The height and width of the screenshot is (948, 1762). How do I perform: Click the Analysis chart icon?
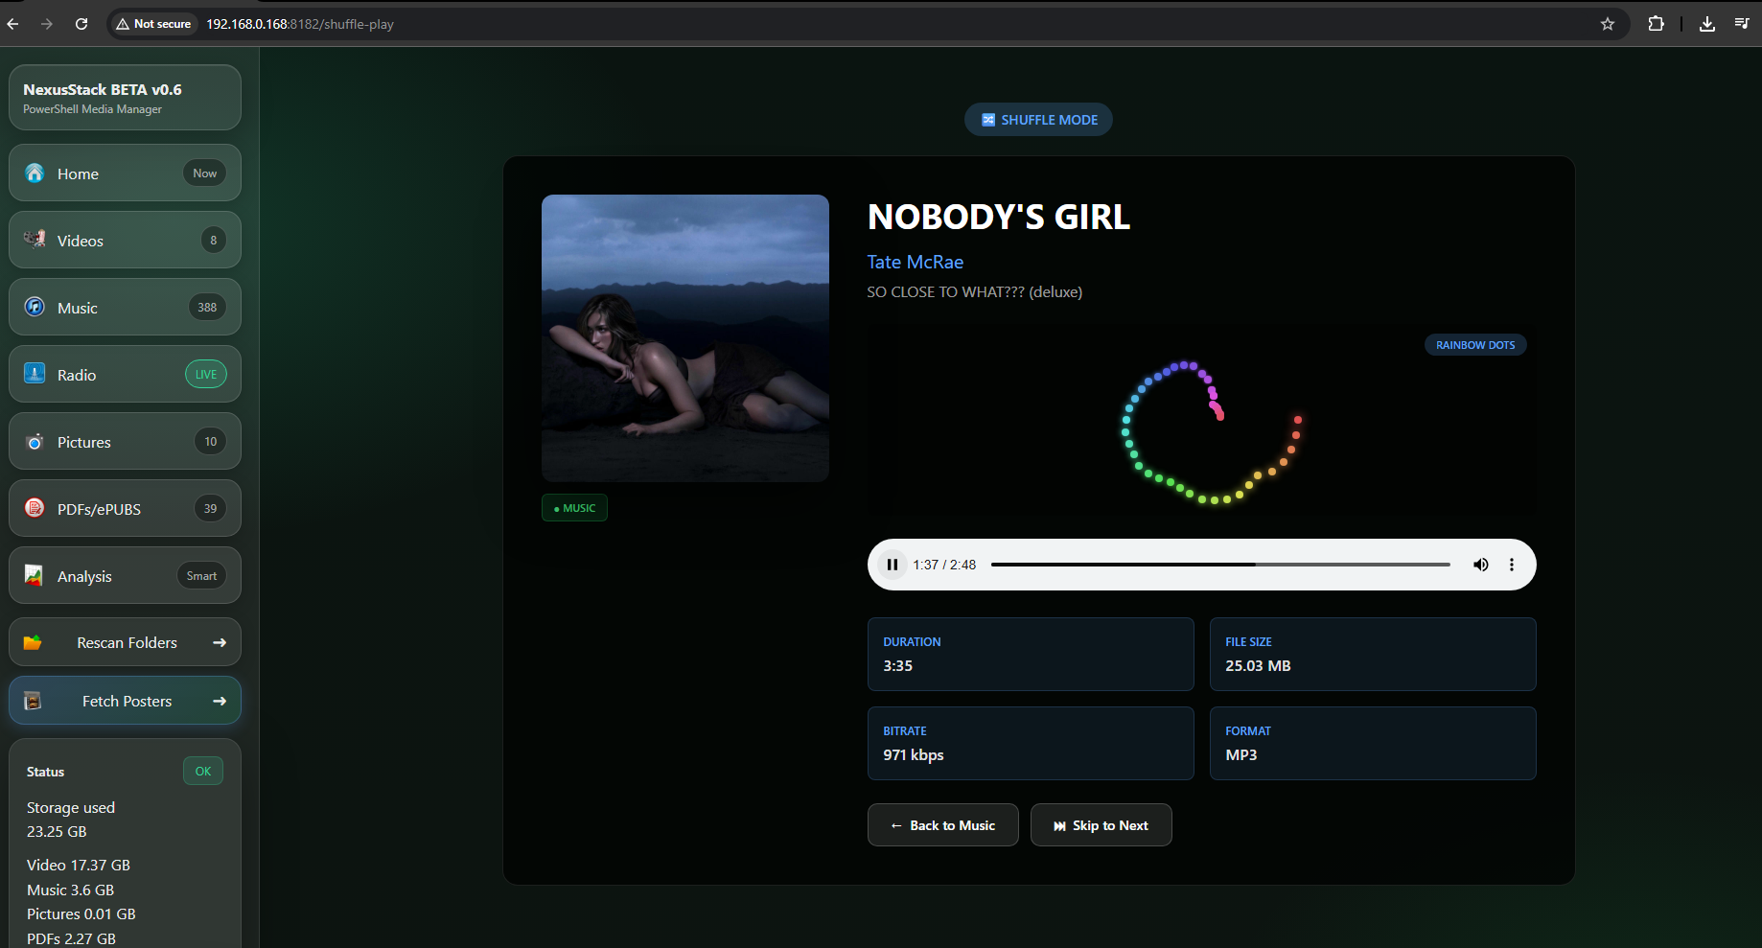[x=35, y=576]
